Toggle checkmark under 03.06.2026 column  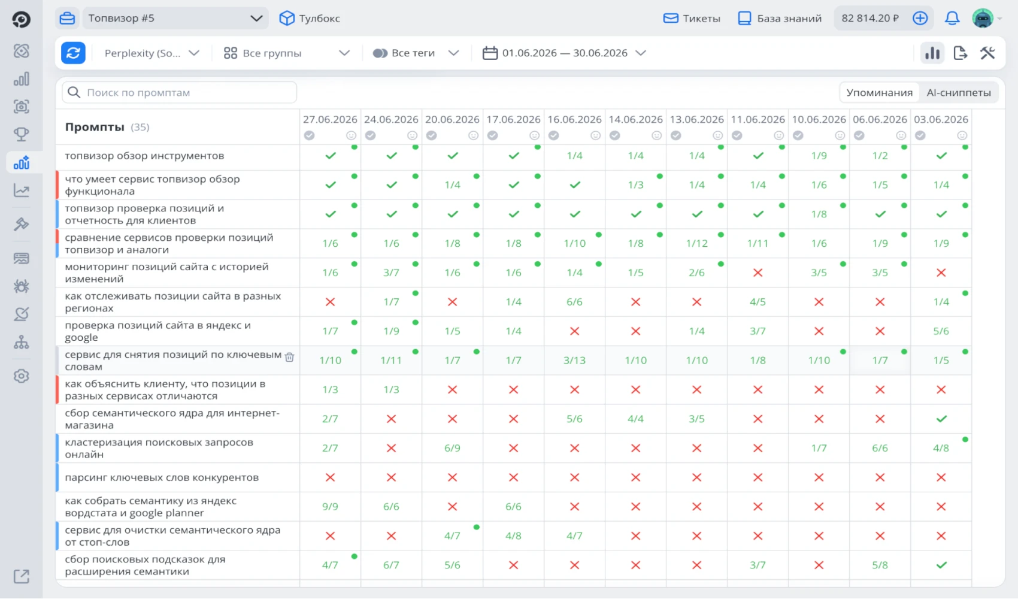[920, 135]
